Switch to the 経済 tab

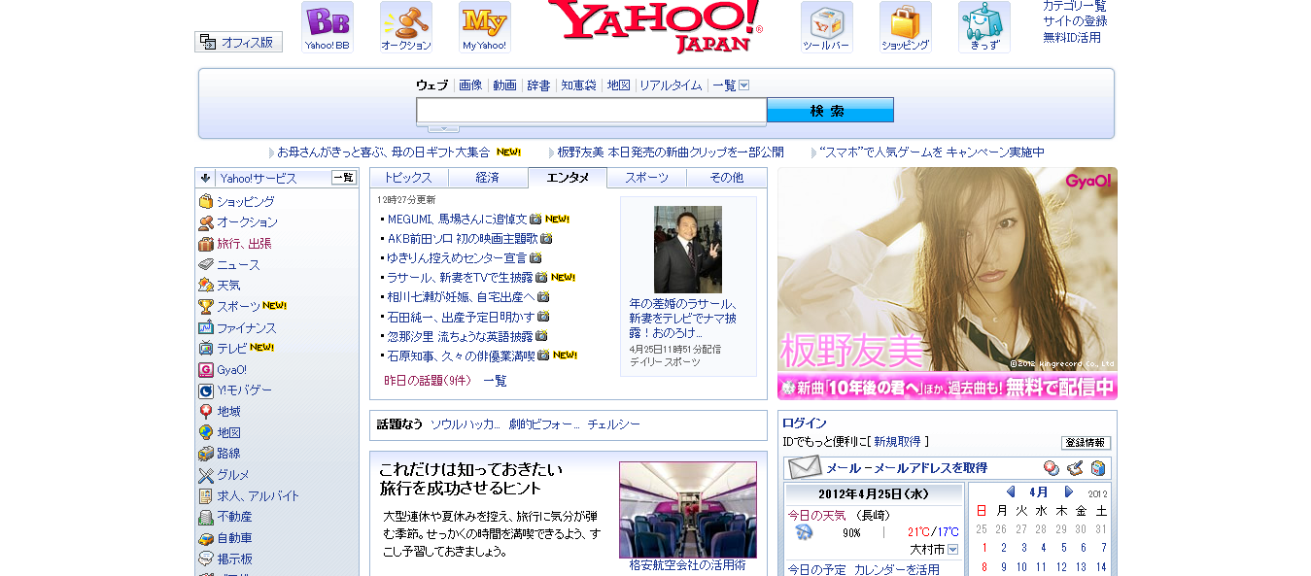coord(488,178)
